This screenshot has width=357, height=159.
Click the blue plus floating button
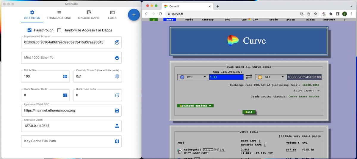click(134, 15)
